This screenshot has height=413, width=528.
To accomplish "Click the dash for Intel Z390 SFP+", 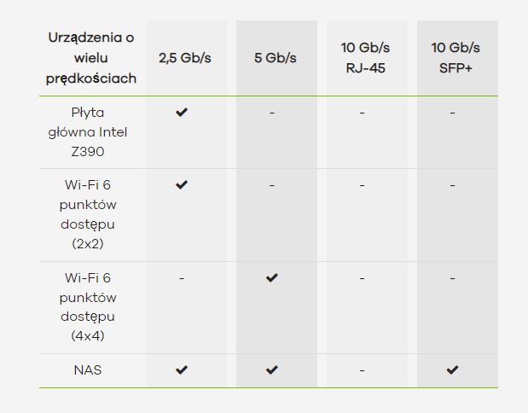I will (x=452, y=113).
